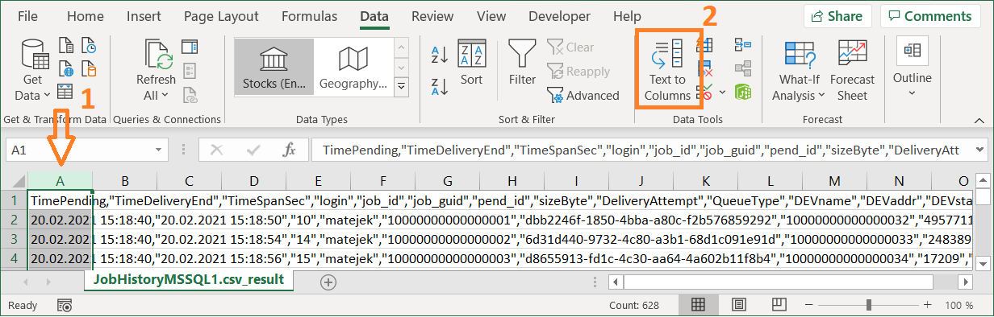Click the Comments button
Screen dimensions: 994x317
pyautogui.click(x=930, y=16)
